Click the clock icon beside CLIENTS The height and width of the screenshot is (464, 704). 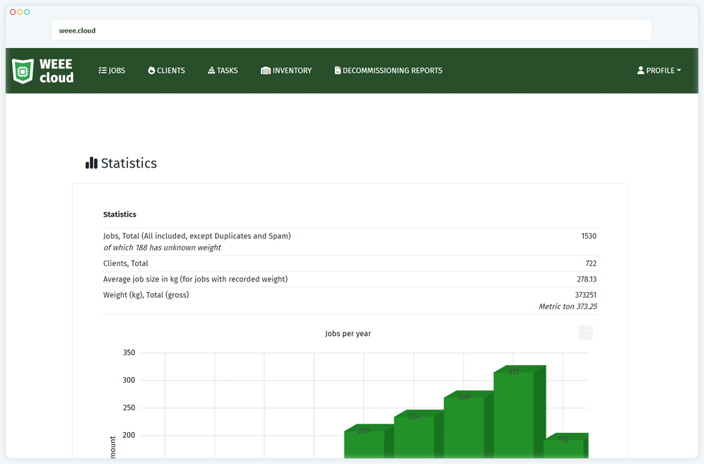(150, 70)
